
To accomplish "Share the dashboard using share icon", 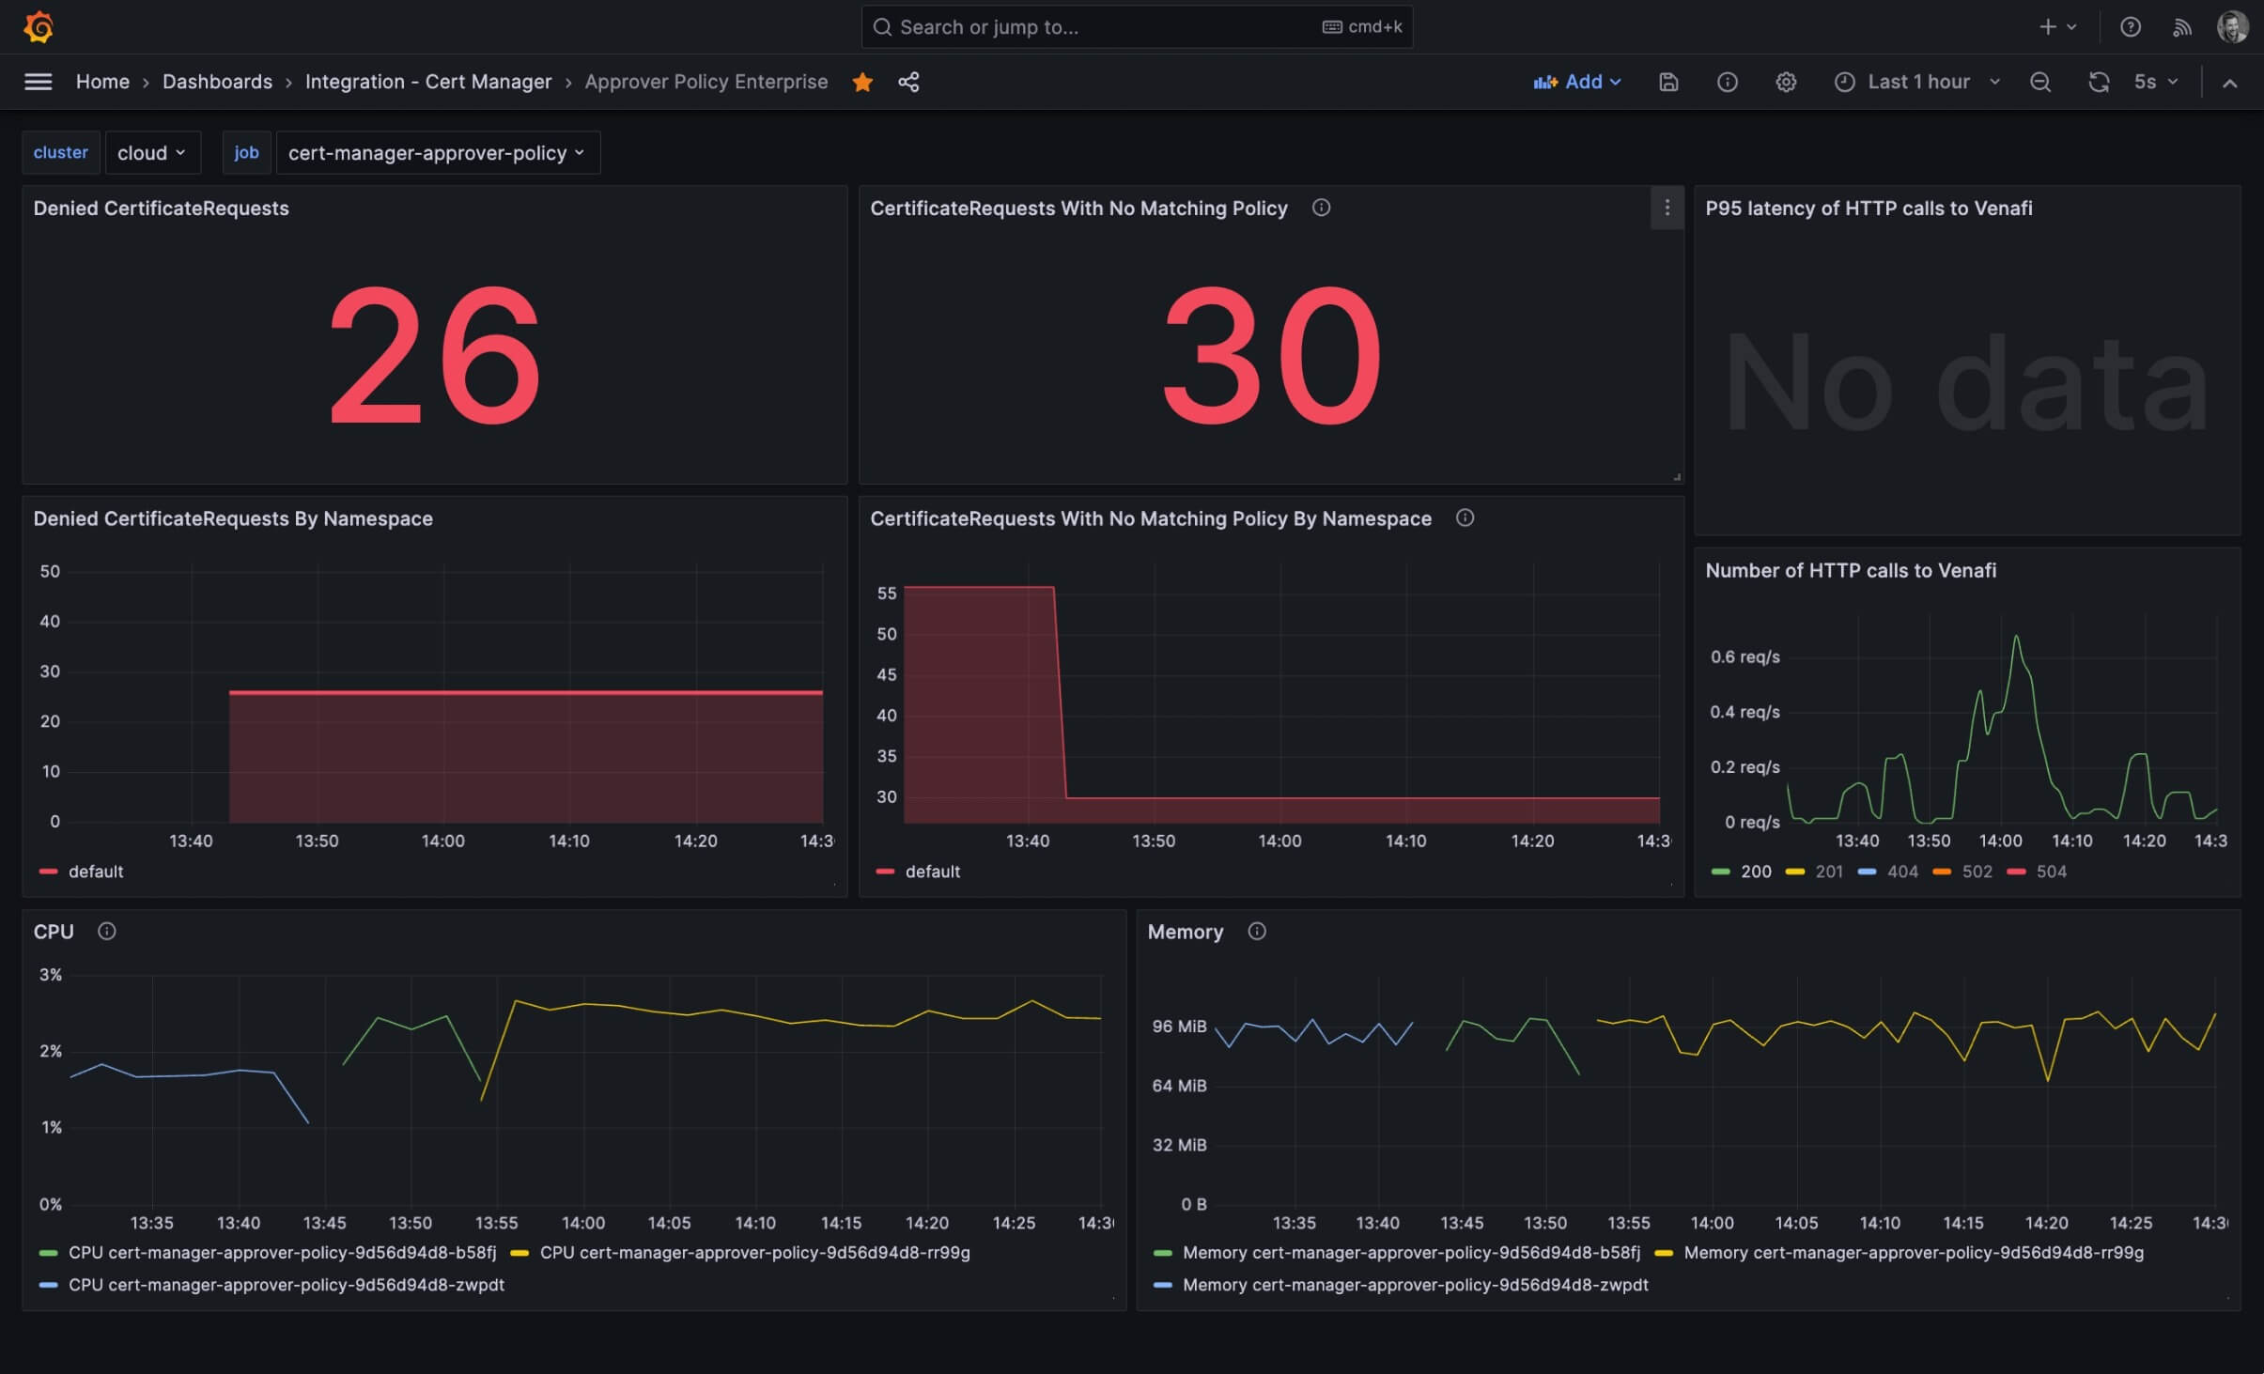I will point(908,82).
